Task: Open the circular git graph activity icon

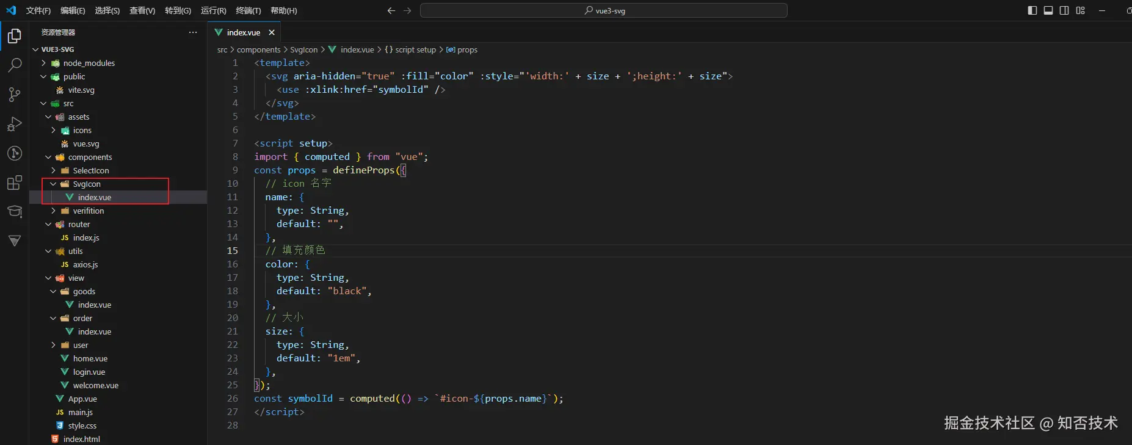Action: tap(15, 153)
